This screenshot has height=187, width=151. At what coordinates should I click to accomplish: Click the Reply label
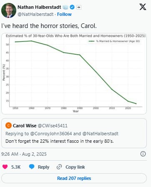pos(43,167)
